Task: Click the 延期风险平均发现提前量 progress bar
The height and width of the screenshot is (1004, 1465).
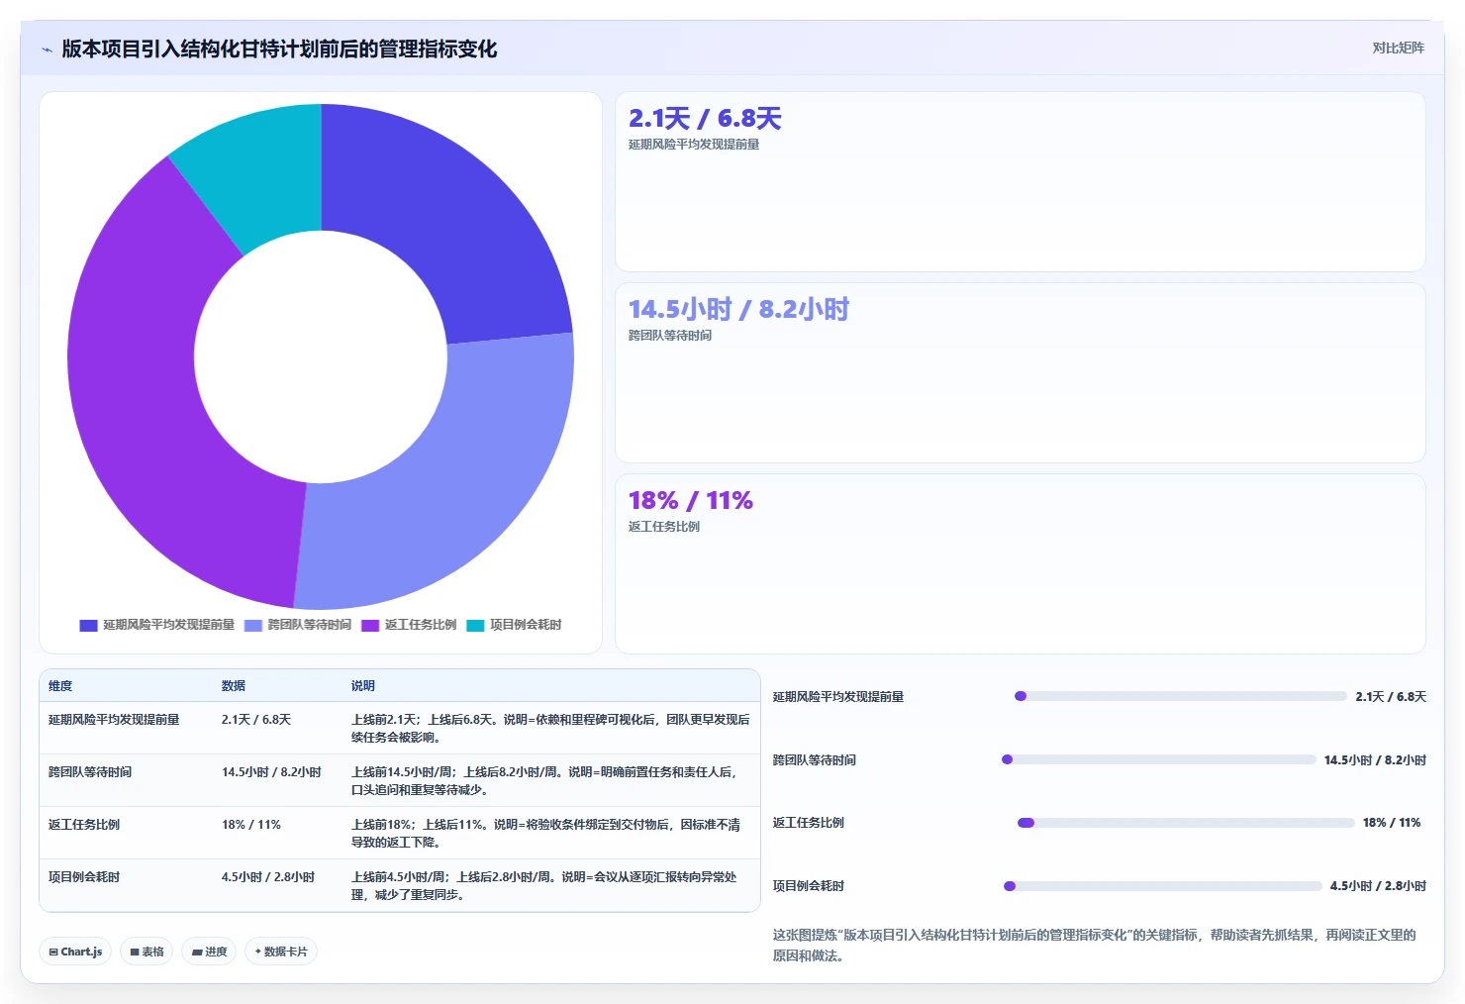Action: tap(1181, 696)
